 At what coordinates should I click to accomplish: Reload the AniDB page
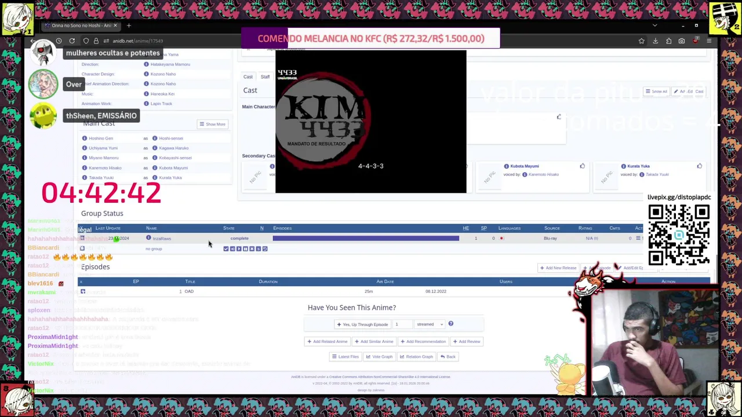(72, 41)
